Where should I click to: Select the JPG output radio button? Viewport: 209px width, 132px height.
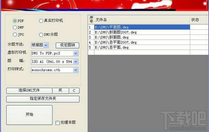[15, 34]
